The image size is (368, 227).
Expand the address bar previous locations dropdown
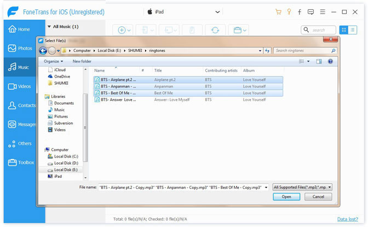(x=260, y=51)
